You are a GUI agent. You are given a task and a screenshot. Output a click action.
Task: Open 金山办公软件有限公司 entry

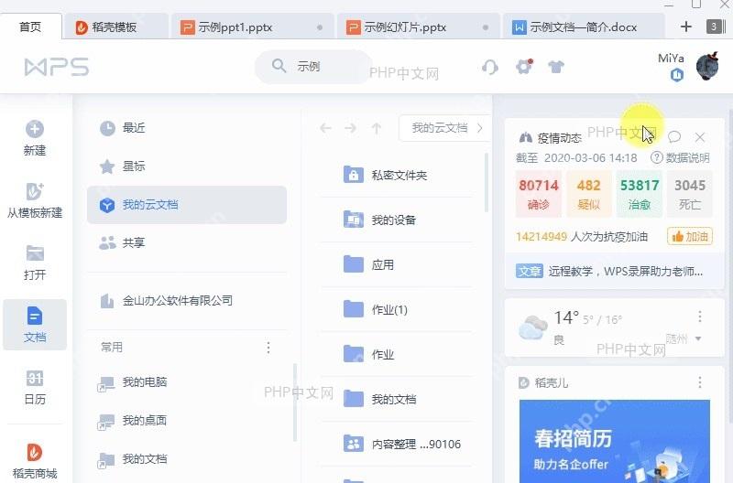click(x=187, y=301)
